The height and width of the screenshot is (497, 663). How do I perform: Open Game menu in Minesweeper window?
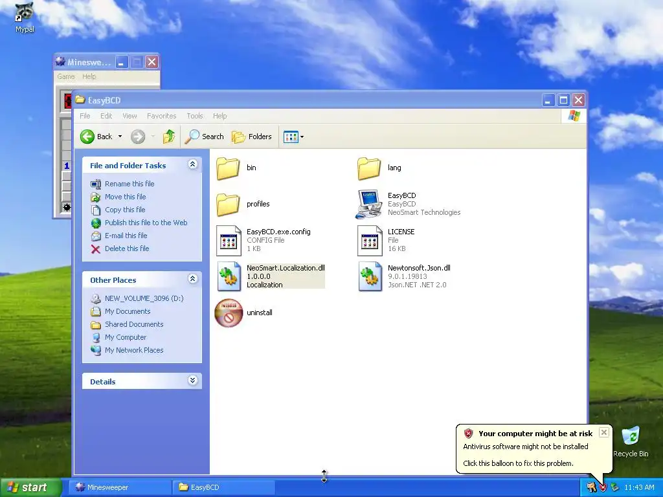coord(66,76)
